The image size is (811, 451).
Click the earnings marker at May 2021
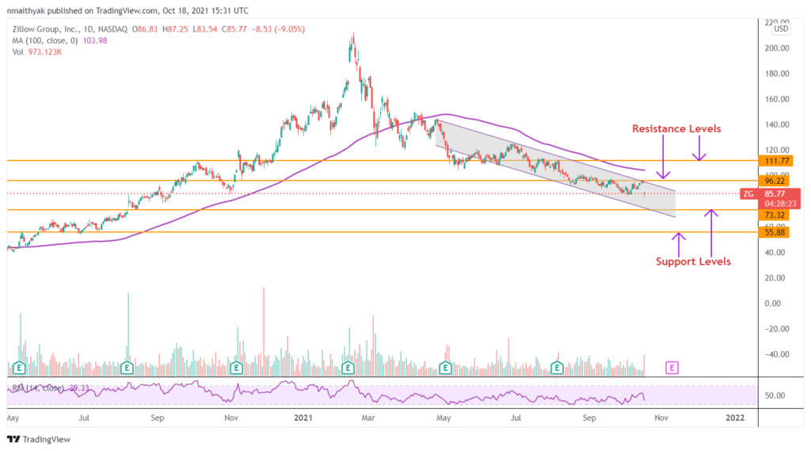pos(447,368)
